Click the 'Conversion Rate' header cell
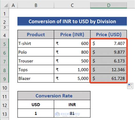 [54, 96]
